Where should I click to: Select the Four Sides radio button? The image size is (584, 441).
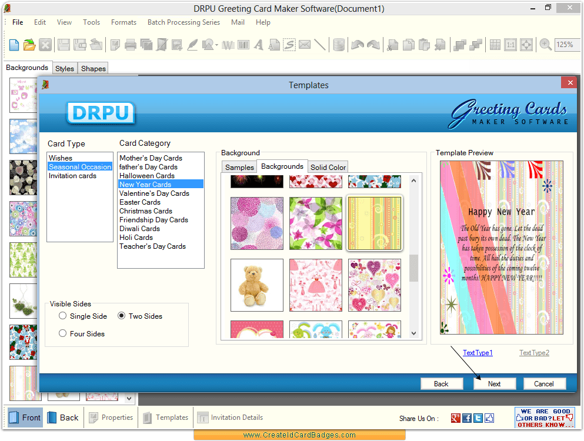pos(63,333)
